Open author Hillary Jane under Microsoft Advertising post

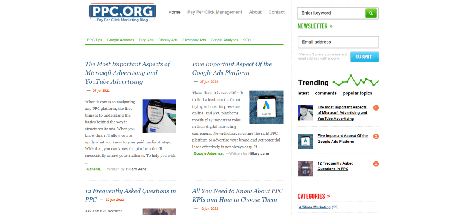click(x=136, y=169)
